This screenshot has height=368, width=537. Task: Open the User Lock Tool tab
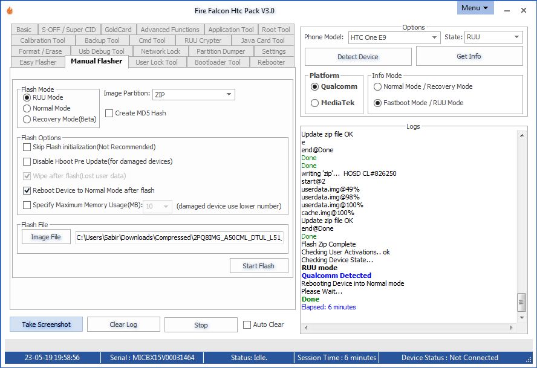(x=157, y=63)
